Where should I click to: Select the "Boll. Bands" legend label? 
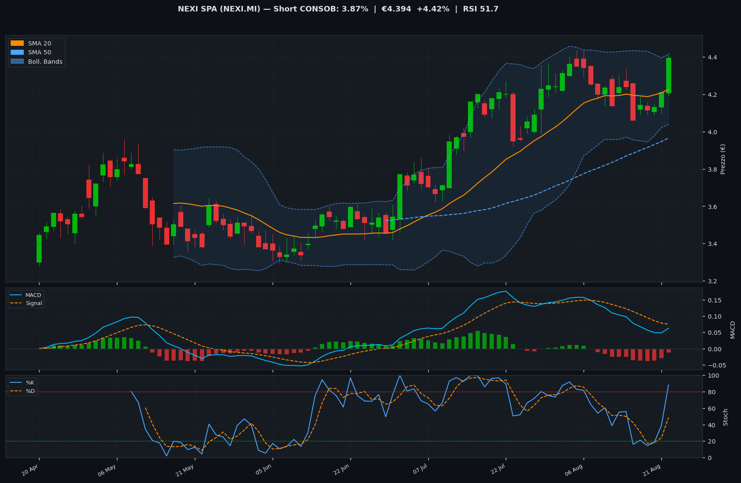45,62
